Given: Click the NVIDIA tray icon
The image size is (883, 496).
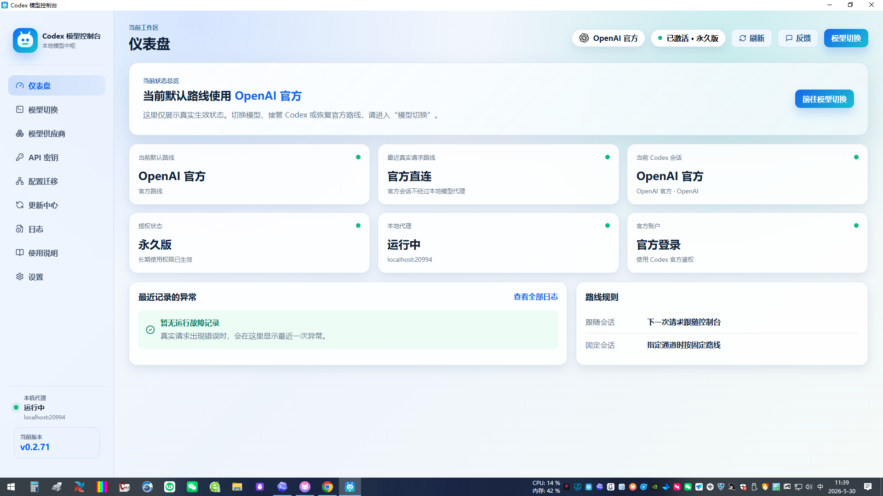Looking at the screenshot, I should coord(655,487).
